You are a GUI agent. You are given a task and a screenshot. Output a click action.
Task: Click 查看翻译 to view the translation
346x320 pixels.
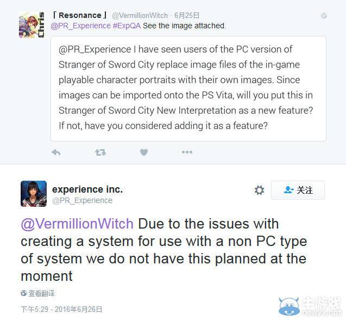37,293
